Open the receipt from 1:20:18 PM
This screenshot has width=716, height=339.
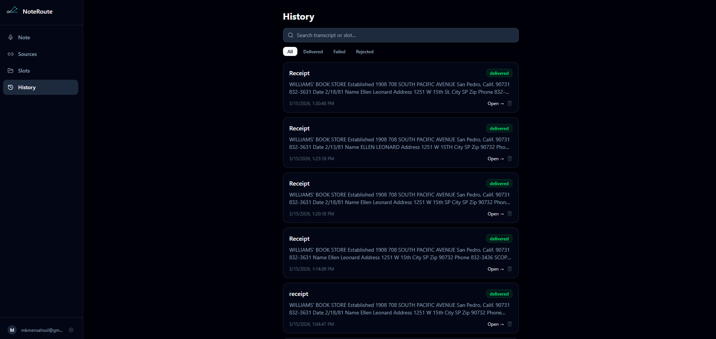(496, 214)
